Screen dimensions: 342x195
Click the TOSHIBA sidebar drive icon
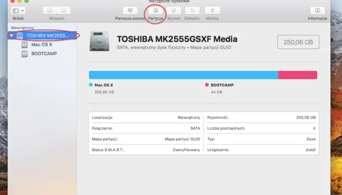coord(20,35)
